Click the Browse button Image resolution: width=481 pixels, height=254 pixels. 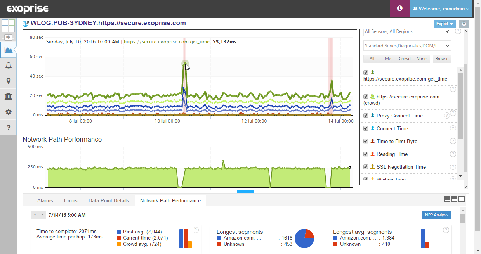[442, 59]
